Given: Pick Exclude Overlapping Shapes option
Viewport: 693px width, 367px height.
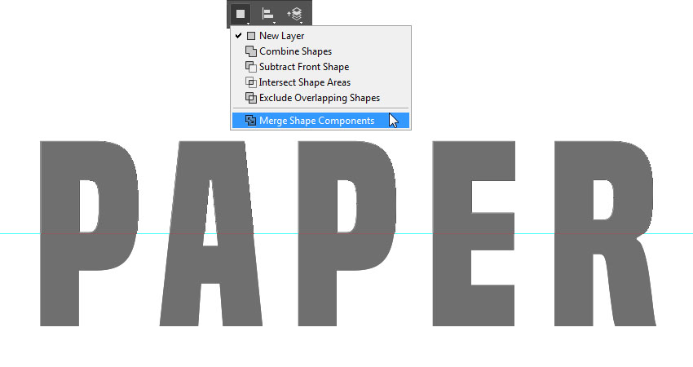Looking at the screenshot, I should click(321, 98).
